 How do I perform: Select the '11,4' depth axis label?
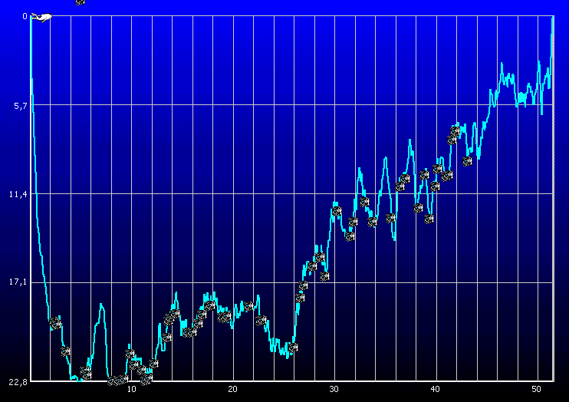(x=18, y=194)
